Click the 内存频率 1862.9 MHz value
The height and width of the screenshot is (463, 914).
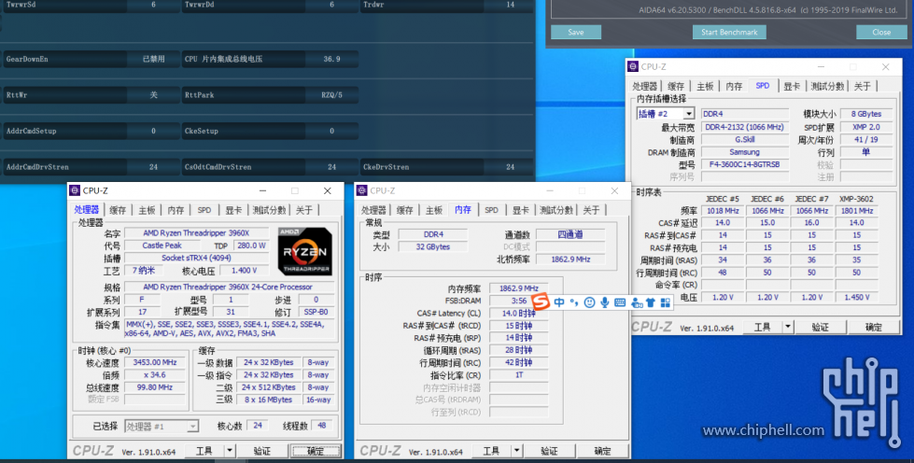[518, 288]
